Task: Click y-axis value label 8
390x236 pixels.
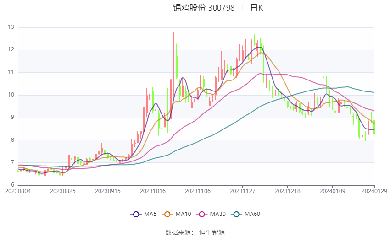Action: pyautogui.click(x=12, y=140)
